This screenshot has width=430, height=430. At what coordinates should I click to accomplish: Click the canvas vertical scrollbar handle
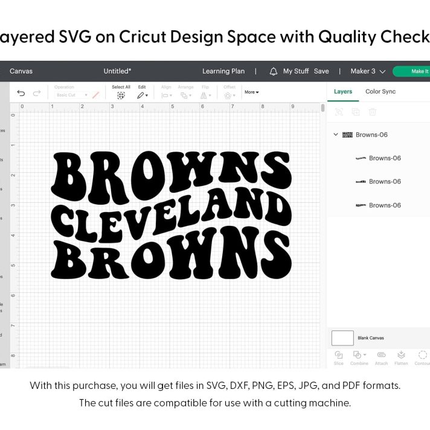pyautogui.click(x=322, y=107)
